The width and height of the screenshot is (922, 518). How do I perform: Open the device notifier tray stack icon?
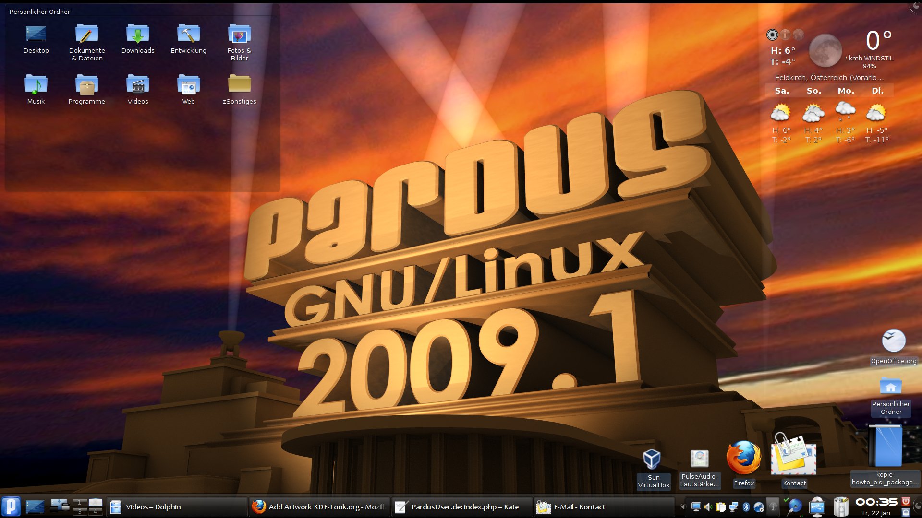60,506
